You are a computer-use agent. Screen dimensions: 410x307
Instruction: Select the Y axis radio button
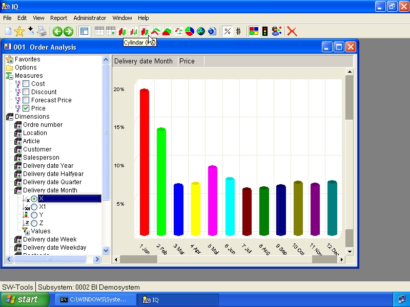(x=34, y=215)
